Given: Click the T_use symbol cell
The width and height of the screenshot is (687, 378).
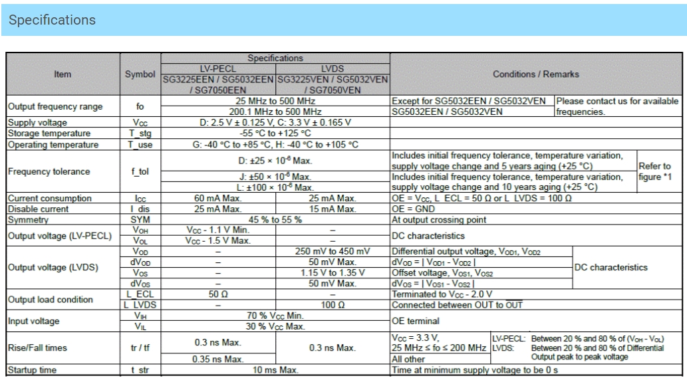Looking at the screenshot, I should point(140,144).
